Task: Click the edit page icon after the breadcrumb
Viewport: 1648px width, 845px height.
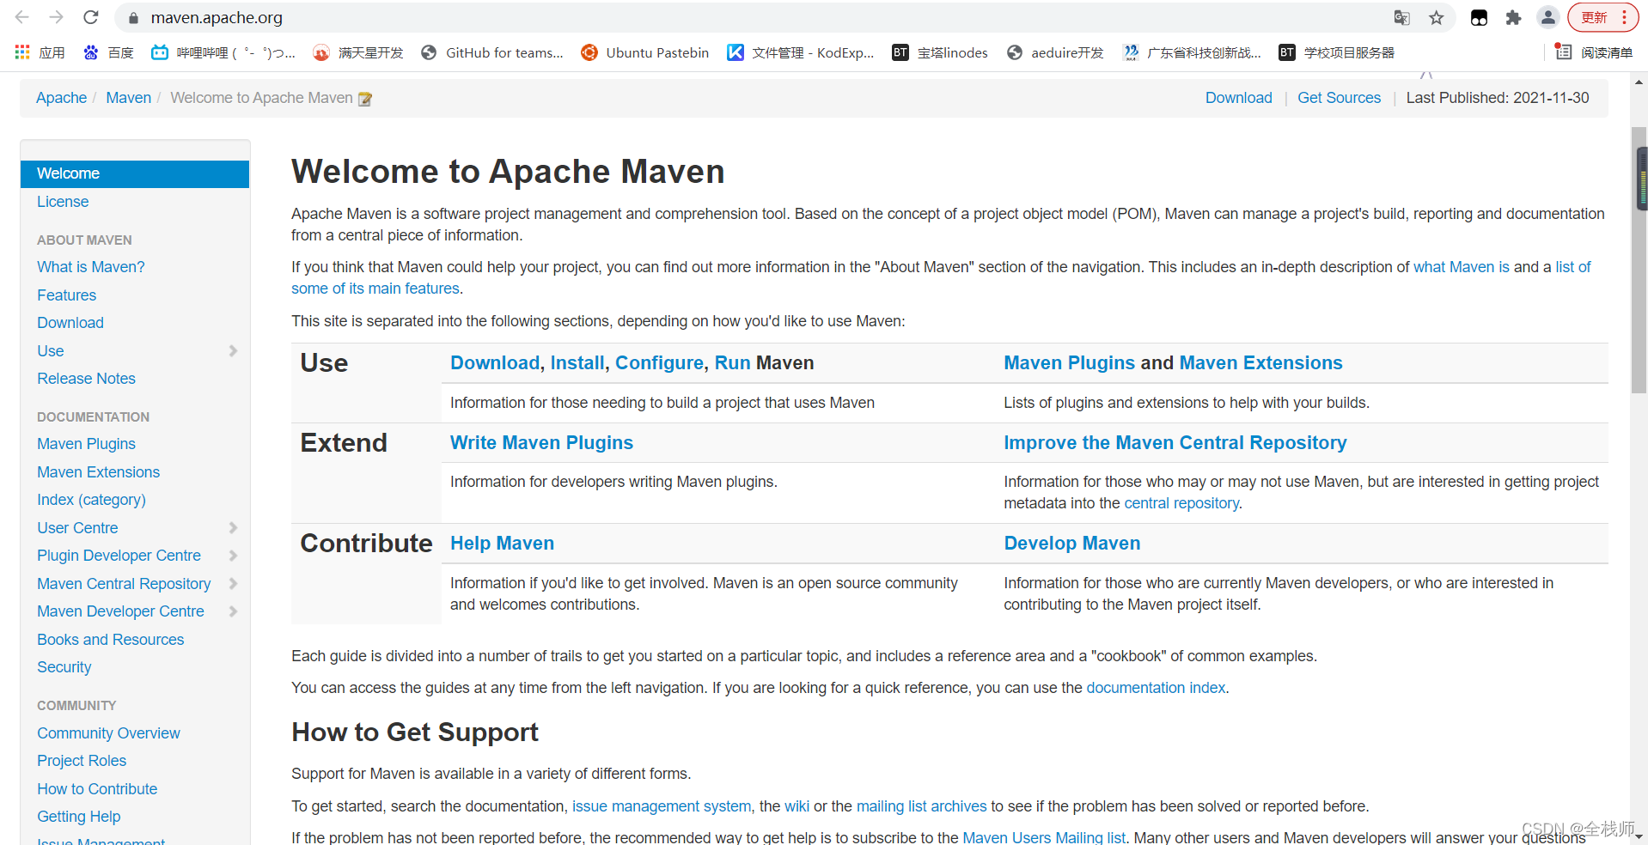Action: click(x=365, y=99)
